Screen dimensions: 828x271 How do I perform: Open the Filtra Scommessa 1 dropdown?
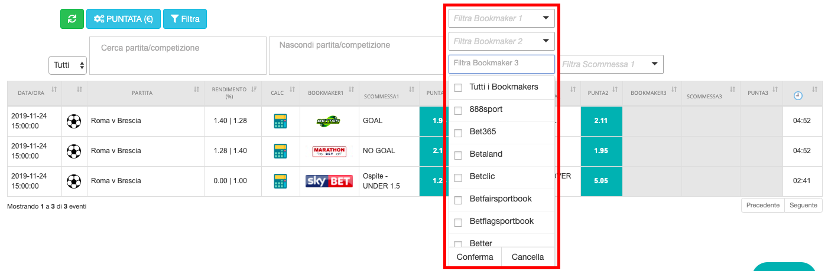[610, 64]
